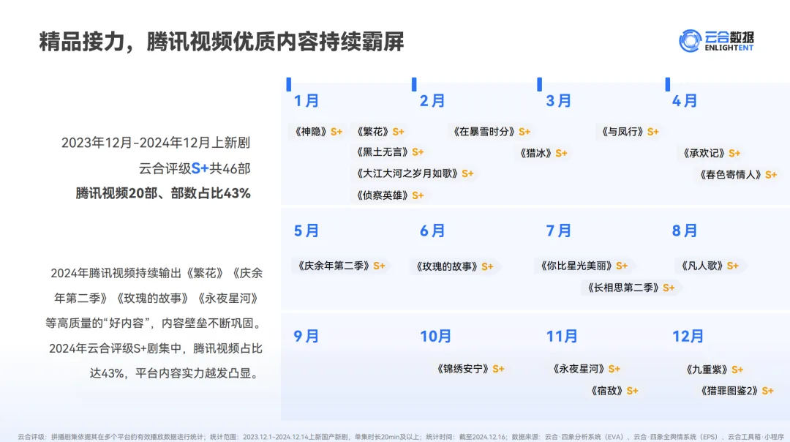
Task: Click the 《春色寄情人》 S+ label
Action: 737,174
